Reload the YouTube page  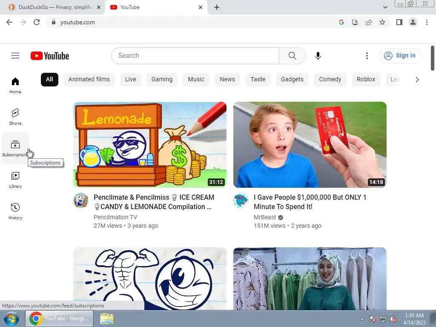[x=37, y=22]
